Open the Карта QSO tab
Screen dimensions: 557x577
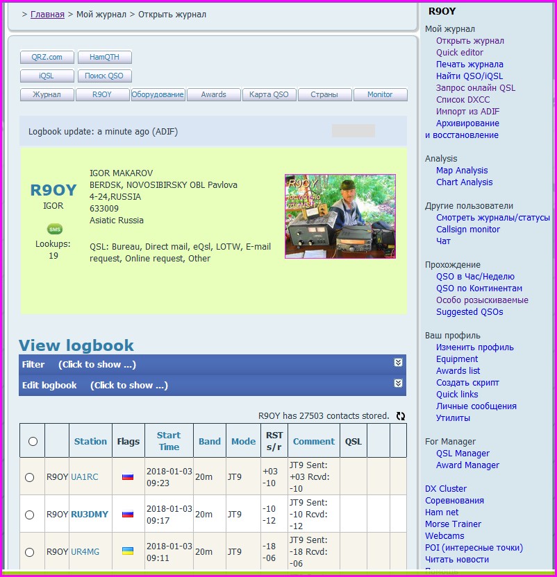[x=269, y=95]
